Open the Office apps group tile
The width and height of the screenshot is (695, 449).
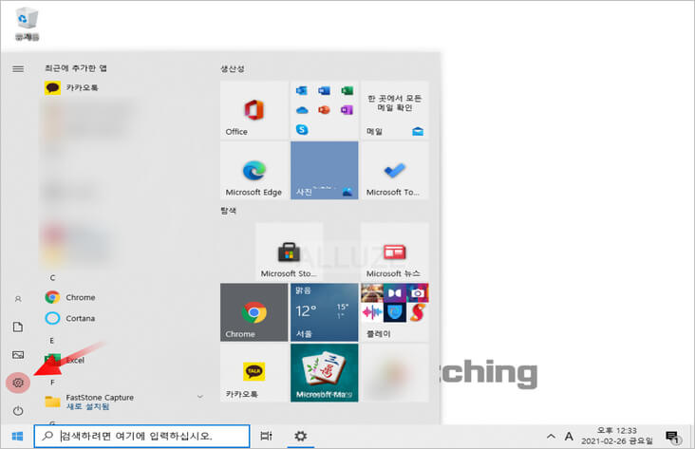[x=324, y=110]
